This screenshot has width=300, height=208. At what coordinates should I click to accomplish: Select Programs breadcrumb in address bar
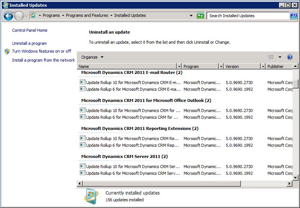[51, 15]
